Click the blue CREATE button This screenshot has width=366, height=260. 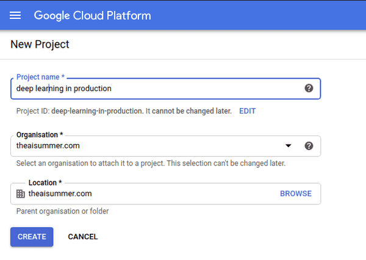pos(32,237)
